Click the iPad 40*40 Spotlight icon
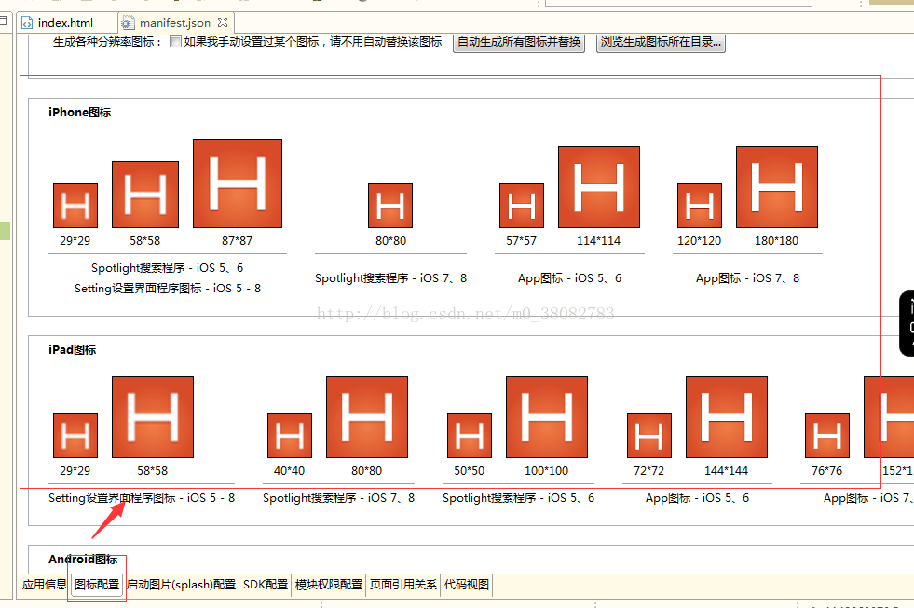The image size is (914, 608). (x=290, y=436)
